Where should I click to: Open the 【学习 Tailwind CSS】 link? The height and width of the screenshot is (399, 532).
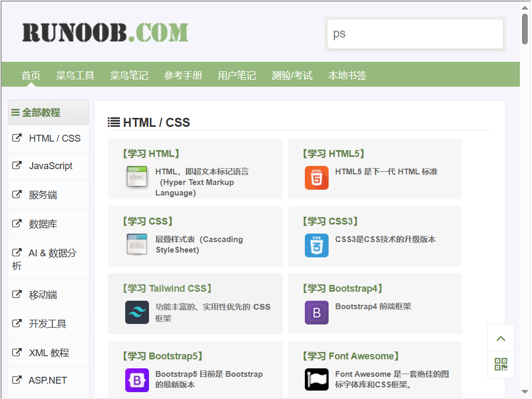coord(167,289)
